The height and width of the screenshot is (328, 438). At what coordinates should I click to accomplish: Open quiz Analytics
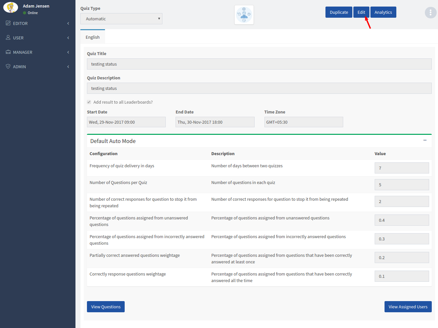383,12
